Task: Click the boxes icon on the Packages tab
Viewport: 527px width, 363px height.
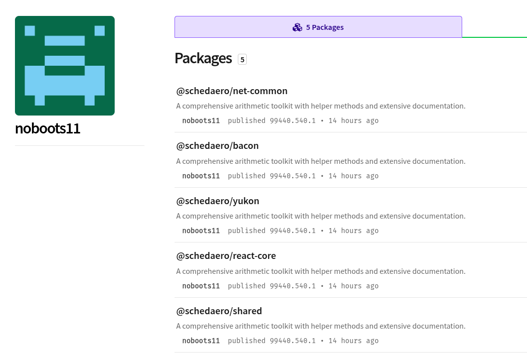Action: point(297,27)
